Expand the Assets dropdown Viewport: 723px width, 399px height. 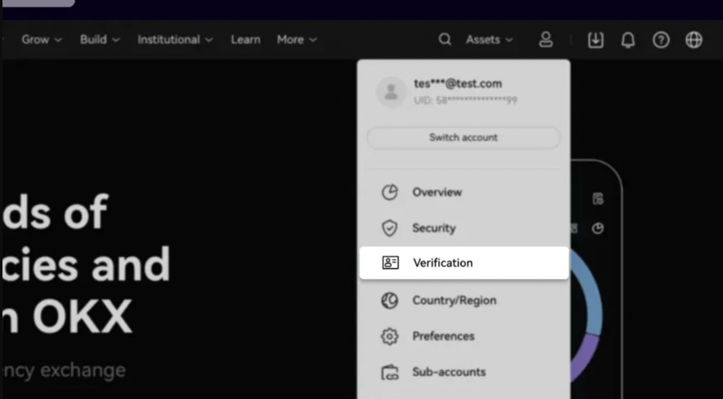pyautogui.click(x=489, y=40)
